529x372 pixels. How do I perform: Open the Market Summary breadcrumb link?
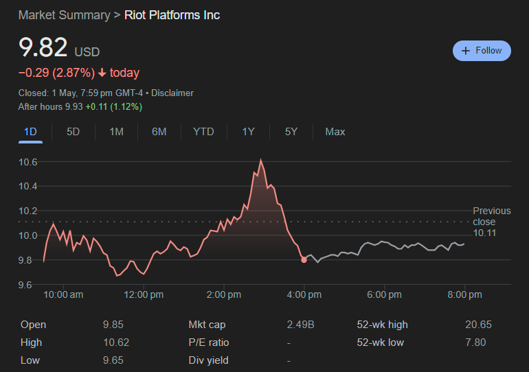(x=64, y=15)
